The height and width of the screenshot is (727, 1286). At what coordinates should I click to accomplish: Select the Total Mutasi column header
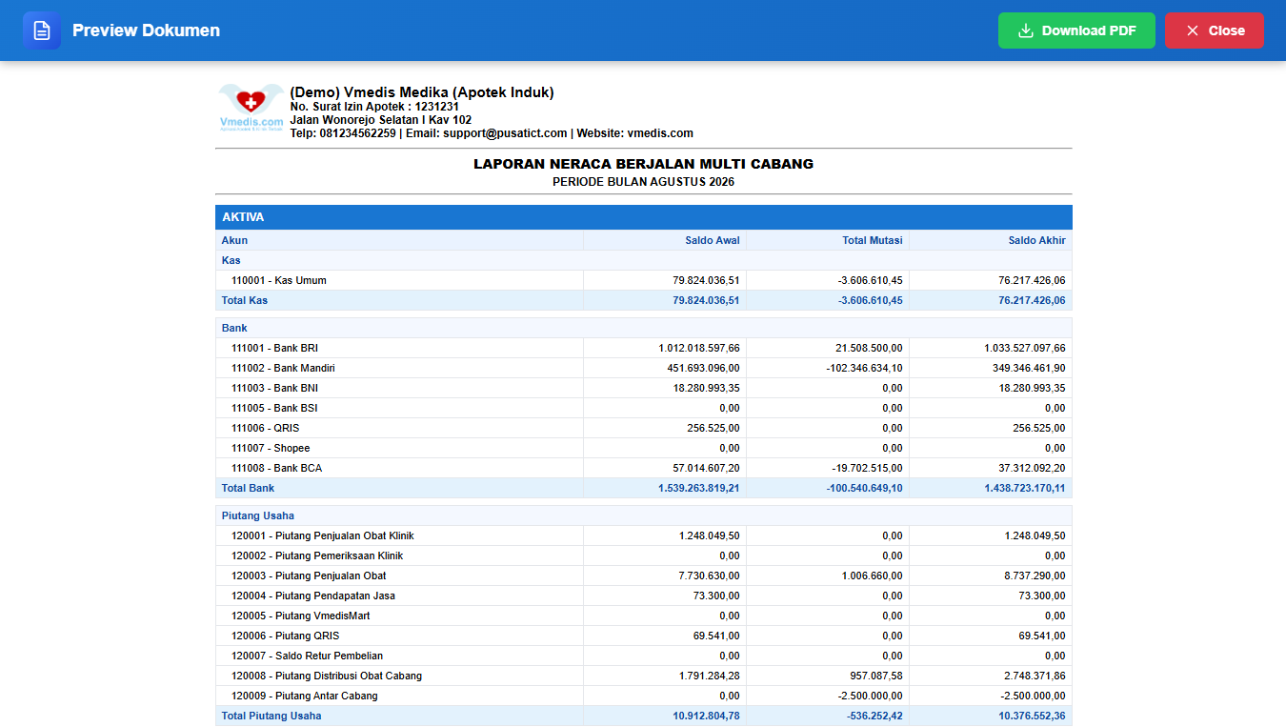872,240
